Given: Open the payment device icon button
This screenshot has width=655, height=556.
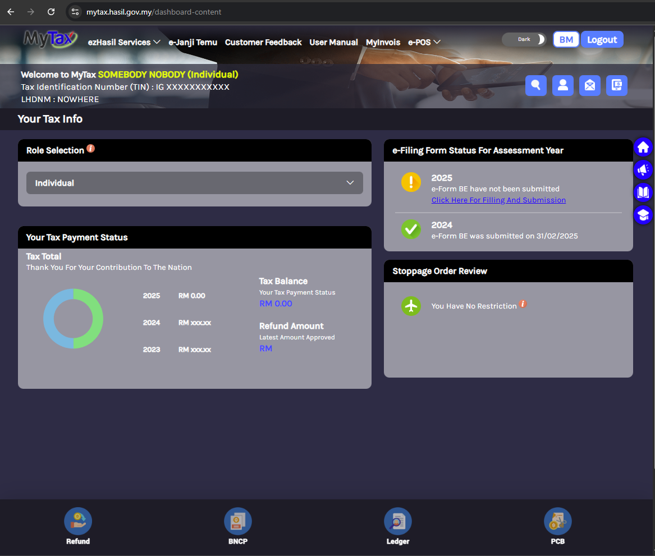Looking at the screenshot, I should click(x=617, y=86).
